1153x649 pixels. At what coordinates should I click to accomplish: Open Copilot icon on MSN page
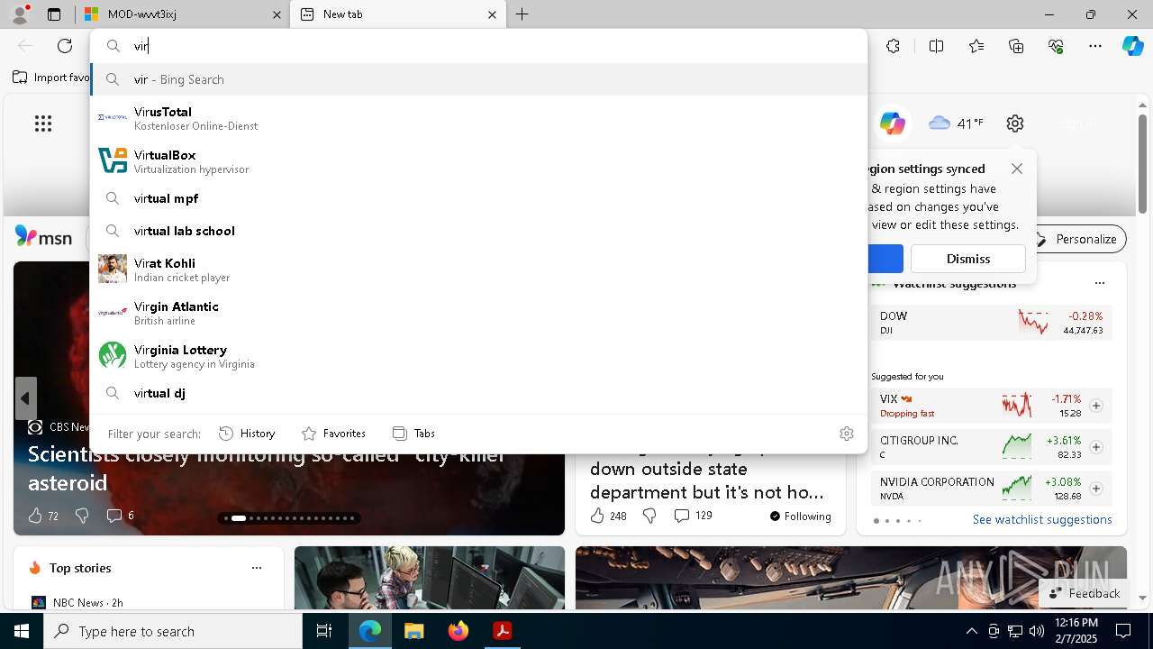893,123
